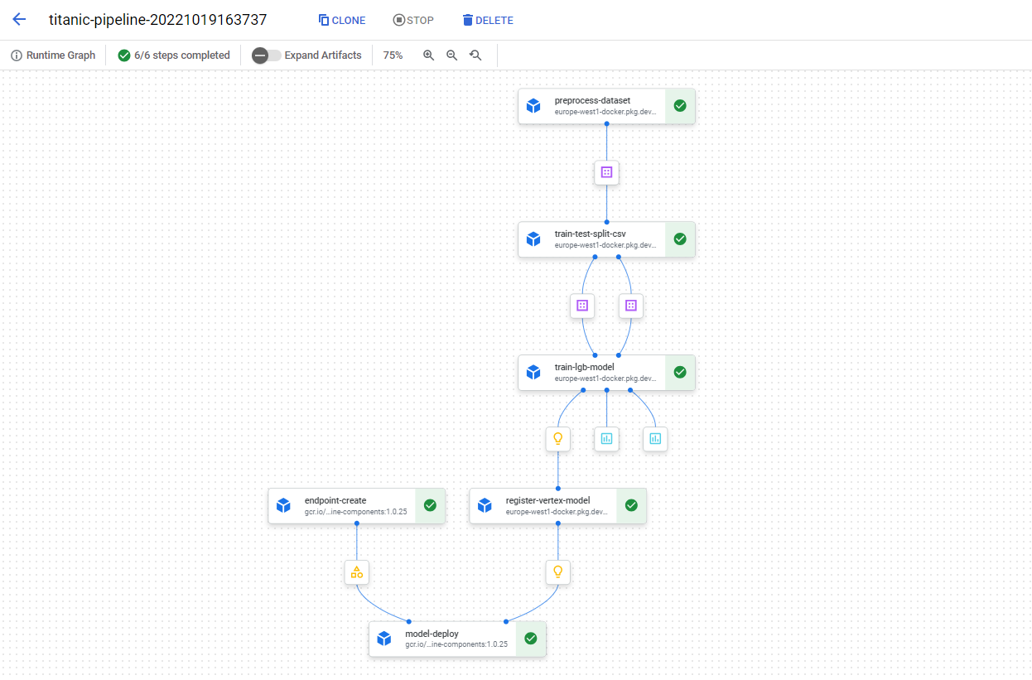The width and height of the screenshot is (1032, 680).
Task: Delete the pipeline run
Action: point(488,20)
